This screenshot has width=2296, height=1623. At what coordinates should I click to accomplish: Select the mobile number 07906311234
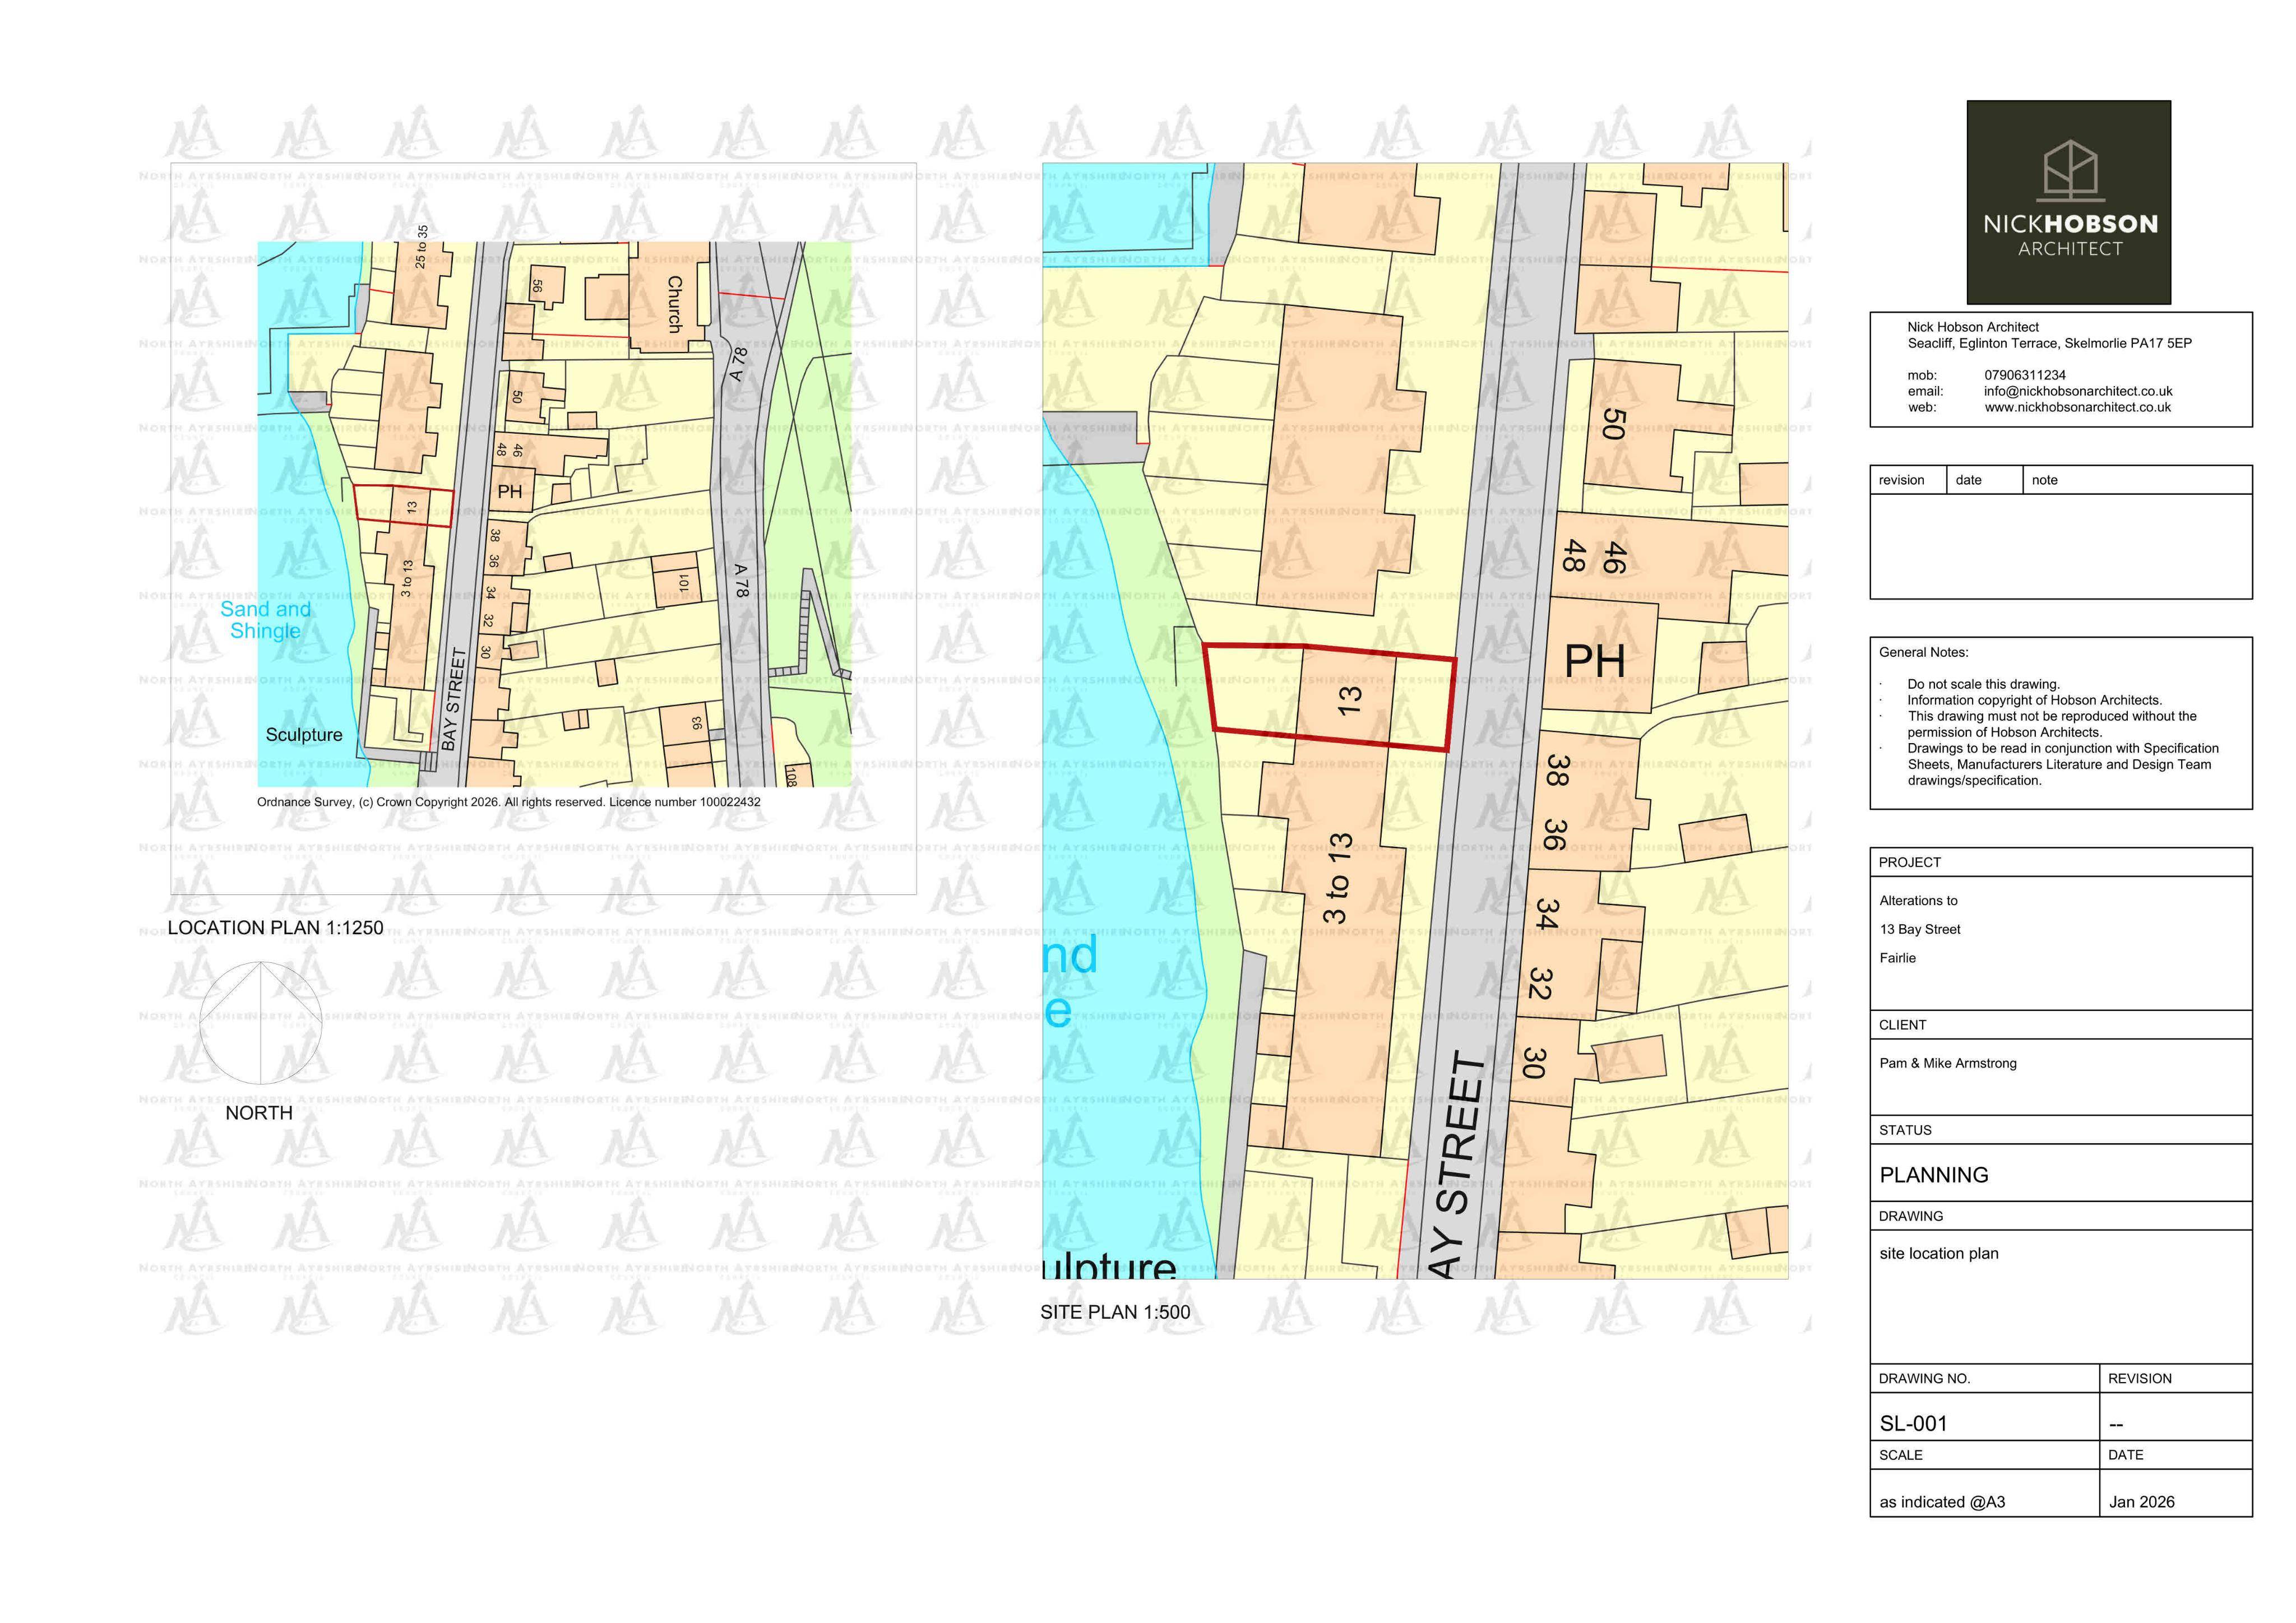[2025, 376]
